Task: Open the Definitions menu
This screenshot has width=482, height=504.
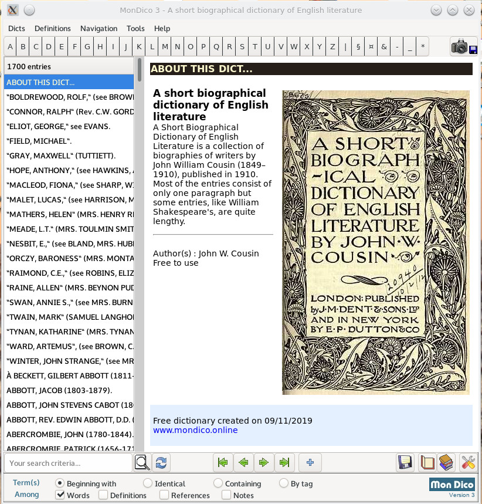Action: point(53,29)
